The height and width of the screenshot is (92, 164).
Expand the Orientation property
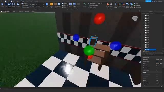click(142, 83)
